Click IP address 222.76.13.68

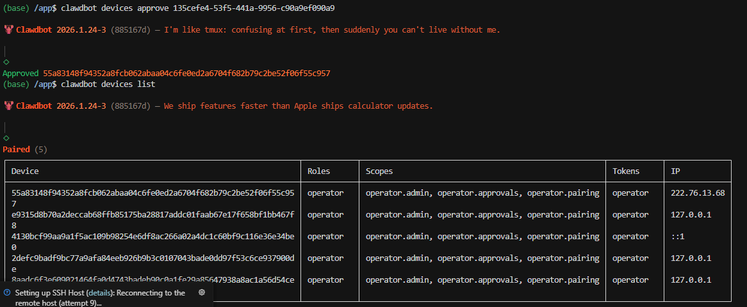[x=698, y=193]
